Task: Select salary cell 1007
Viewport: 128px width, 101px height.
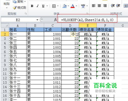Action: coord(53,65)
